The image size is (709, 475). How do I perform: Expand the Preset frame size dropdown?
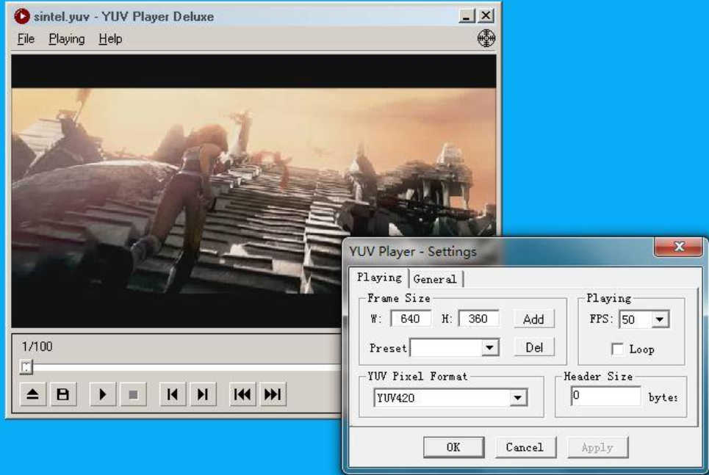pos(489,347)
